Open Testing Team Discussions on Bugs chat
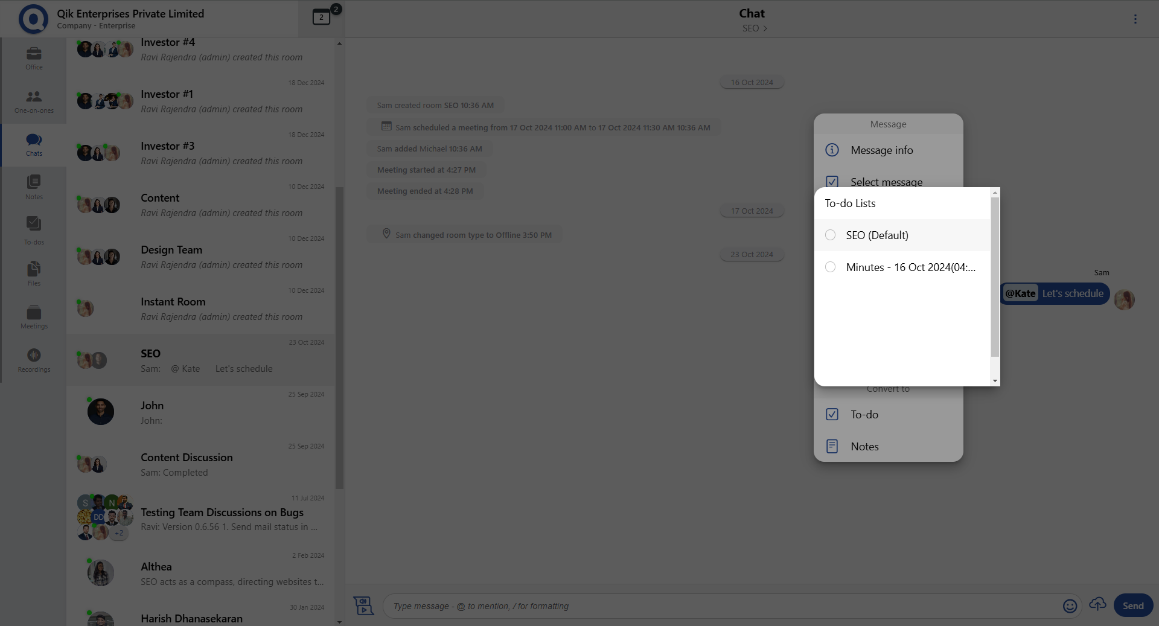Screen dimensions: 1159x626 click(200, 518)
